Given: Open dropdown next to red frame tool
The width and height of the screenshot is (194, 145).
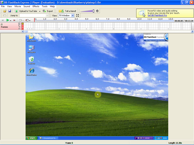Looking at the screenshot, I should point(30,21).
